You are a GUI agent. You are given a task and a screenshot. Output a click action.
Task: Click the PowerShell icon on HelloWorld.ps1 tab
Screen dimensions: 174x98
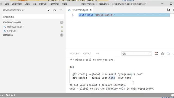(x=69, y=10)
